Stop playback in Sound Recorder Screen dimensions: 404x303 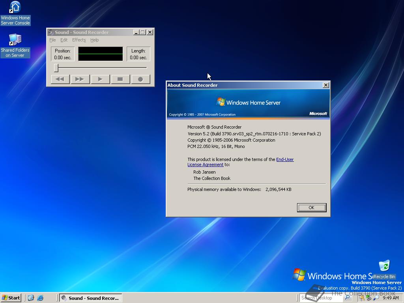tap(120, 79)
